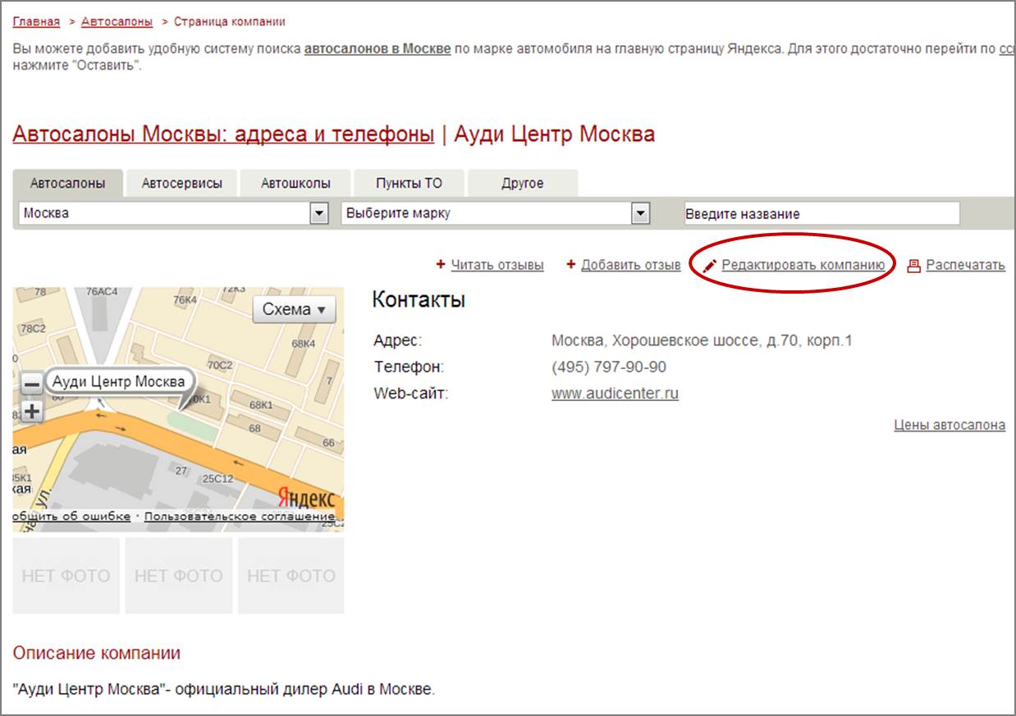Open the Схема map type dropdown
Image resolution: width=1016 pixels, height=716 pixels.
pyautogui.click(x=294, y=309)
